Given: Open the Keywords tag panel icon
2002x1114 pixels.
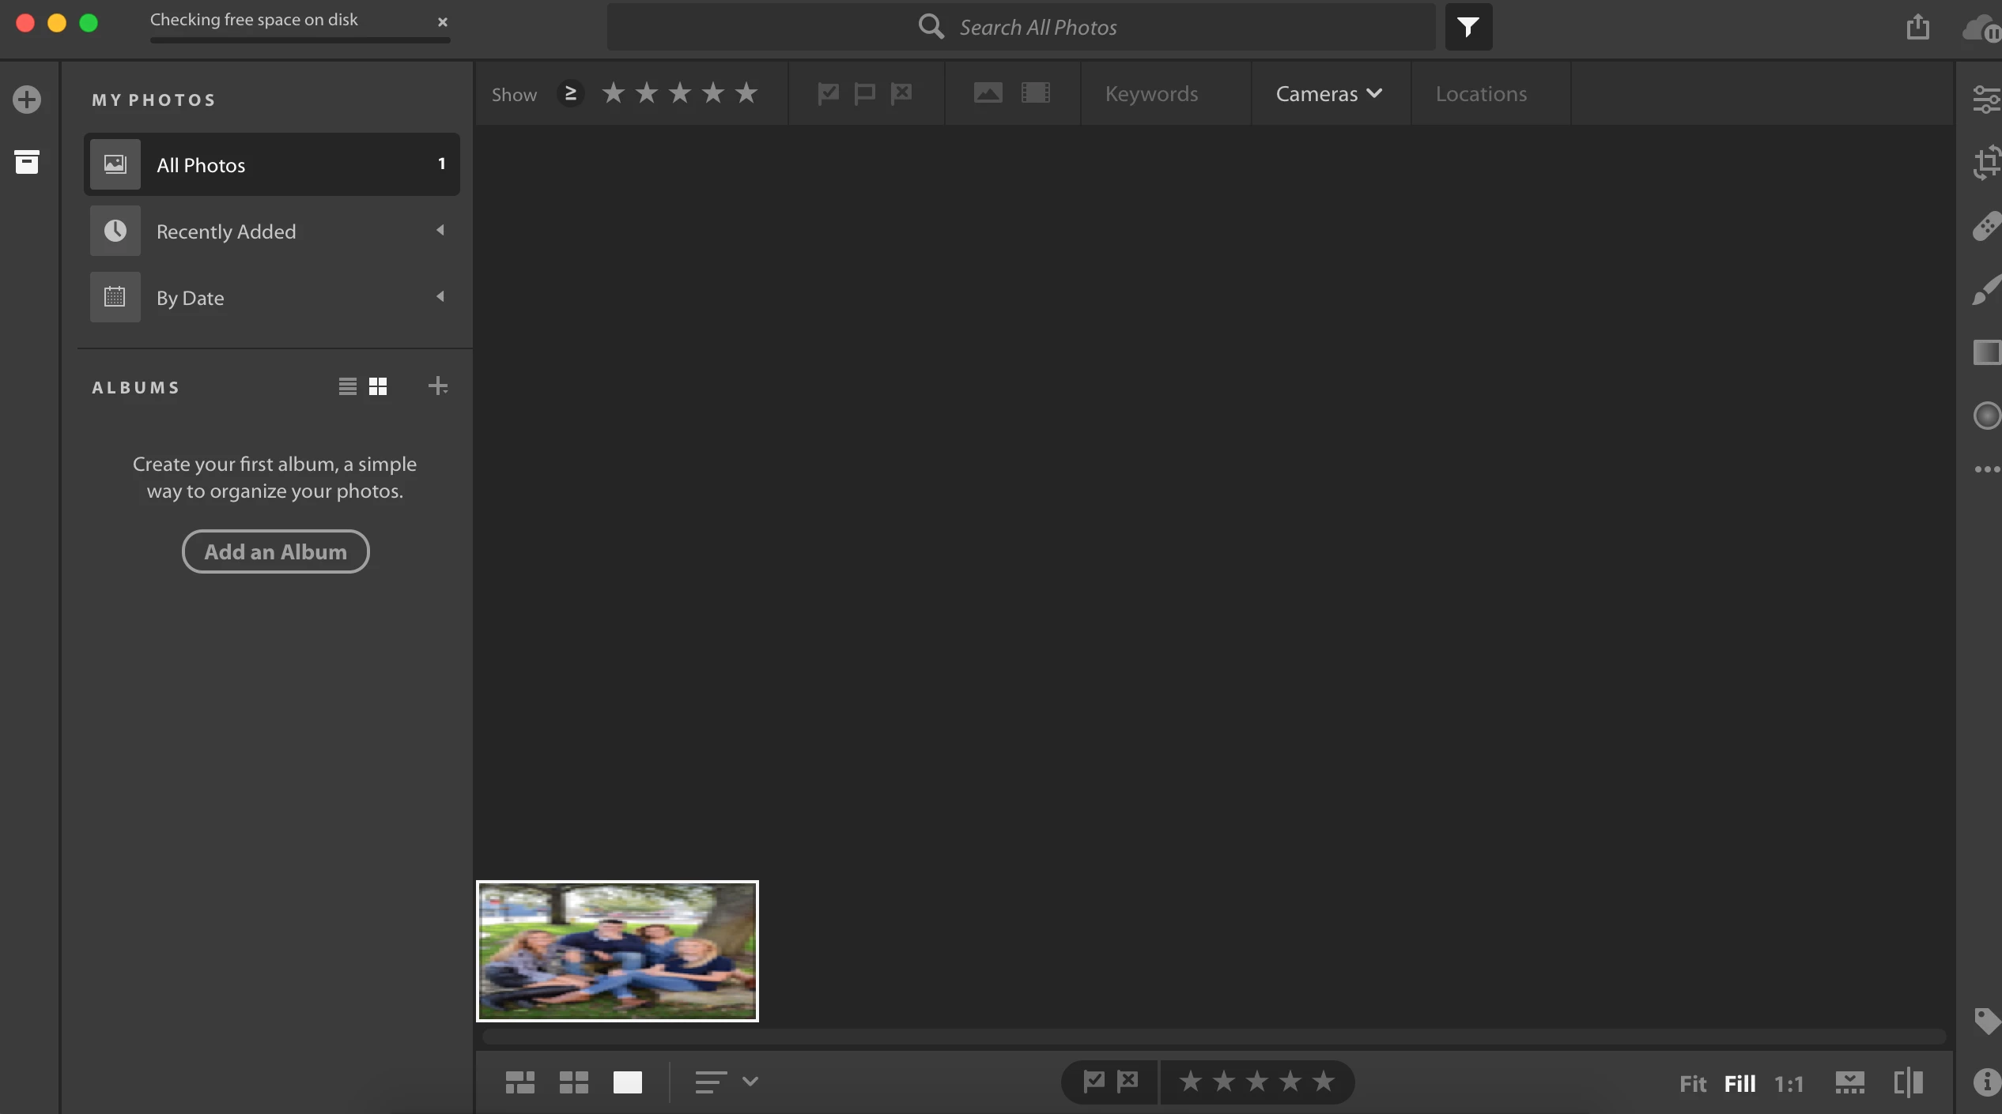Looking at the screenshot, I should click(x=1986, y=1021).
